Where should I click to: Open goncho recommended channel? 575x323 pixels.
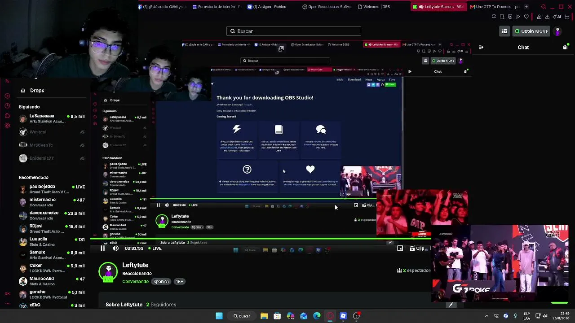tap(52, 294)
